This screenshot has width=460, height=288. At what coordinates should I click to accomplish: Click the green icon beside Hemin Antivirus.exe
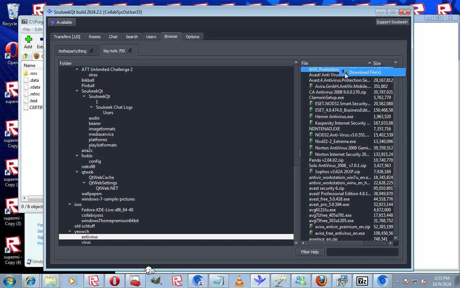pyautogui.click(x=312, y=116)
